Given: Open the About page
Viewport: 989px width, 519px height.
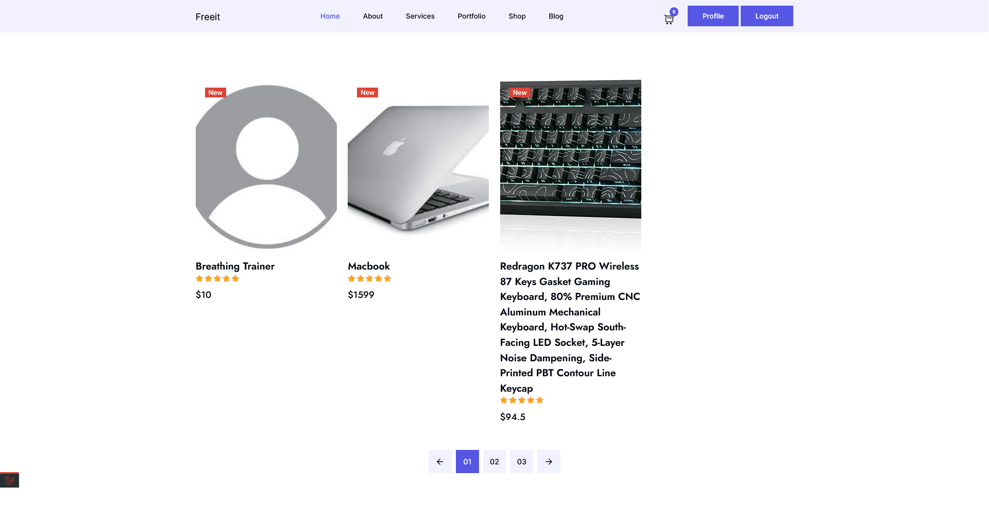Looking at the screenshot, I should [x=372, y=16].
